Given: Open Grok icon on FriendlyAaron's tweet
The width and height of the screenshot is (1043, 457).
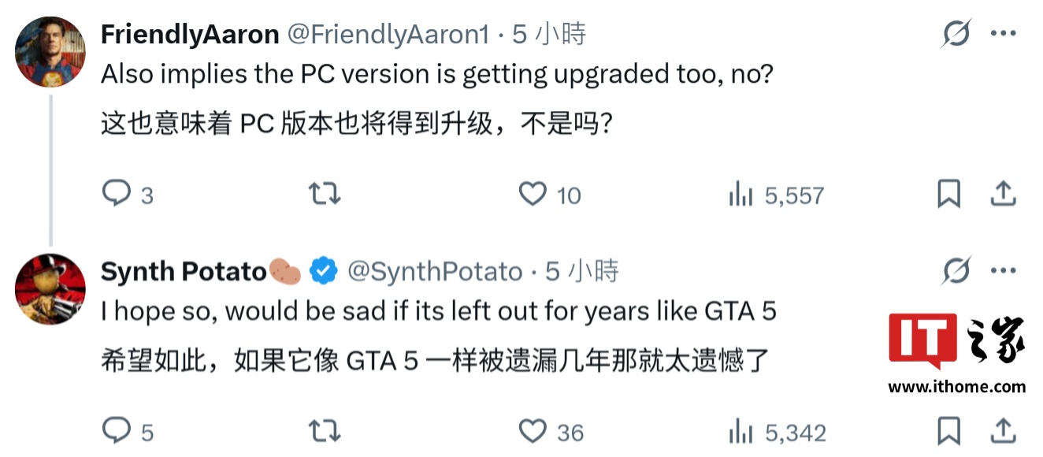Looking at the screenshot, I should coord(956,34).
